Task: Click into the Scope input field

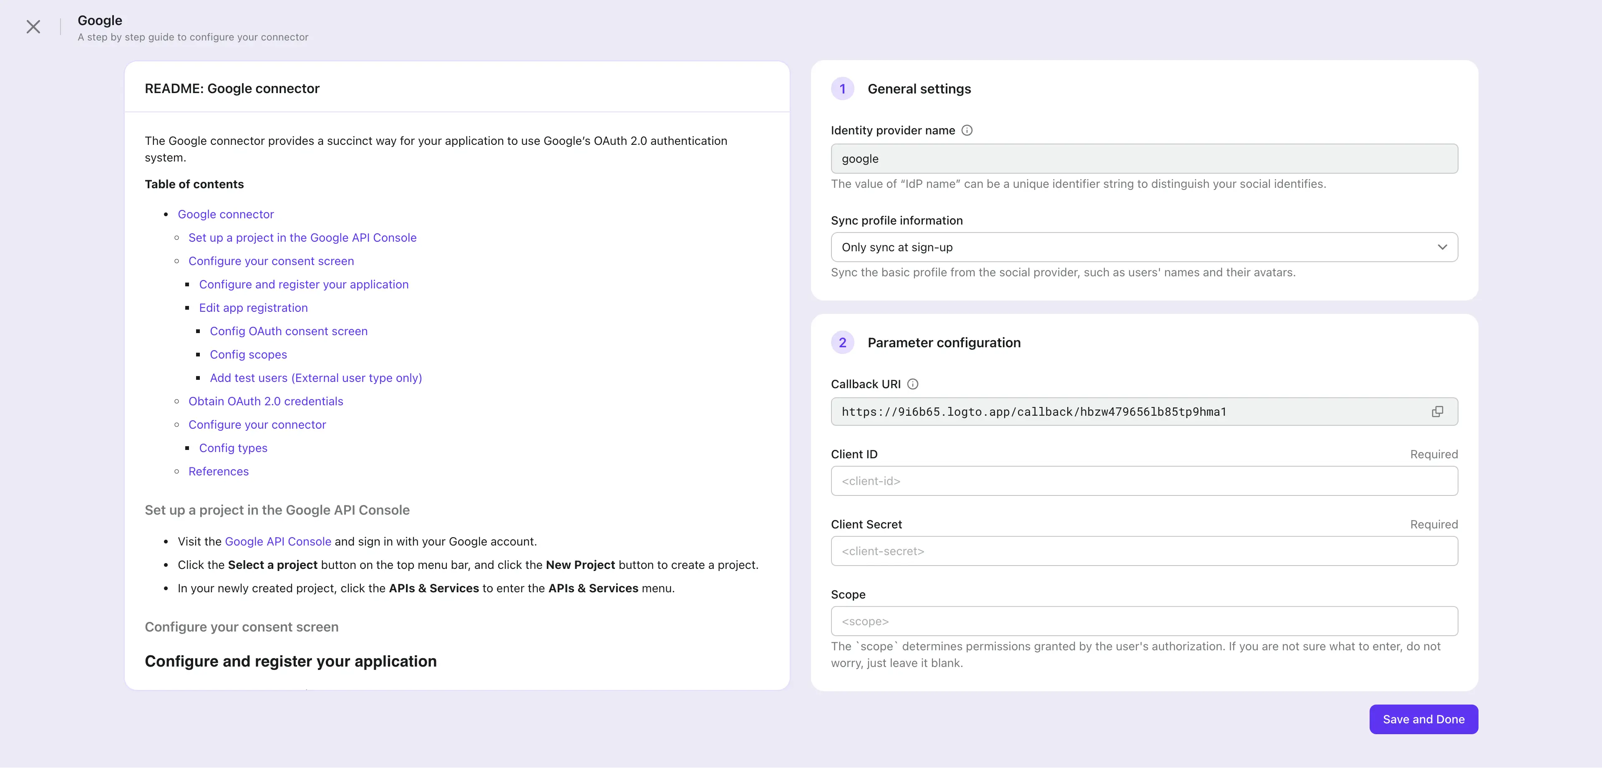Action: (1144, 621)
